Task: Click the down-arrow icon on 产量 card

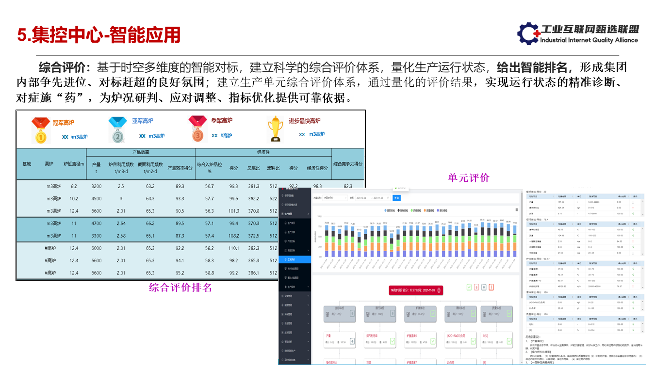Action: [x=352, y=341]
